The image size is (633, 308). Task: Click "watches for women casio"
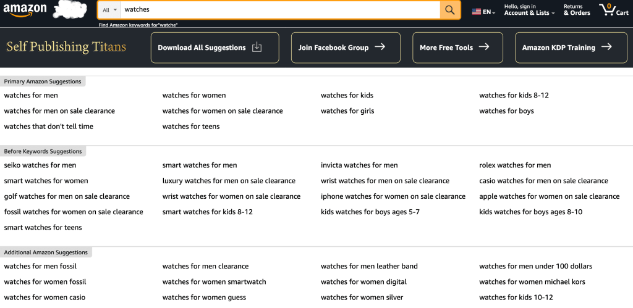pyautogui.click(x=45, y=298)
